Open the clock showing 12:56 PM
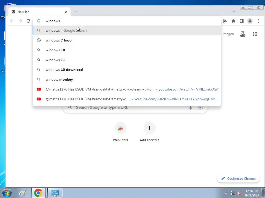265x198 pixels. coord(252,193)
